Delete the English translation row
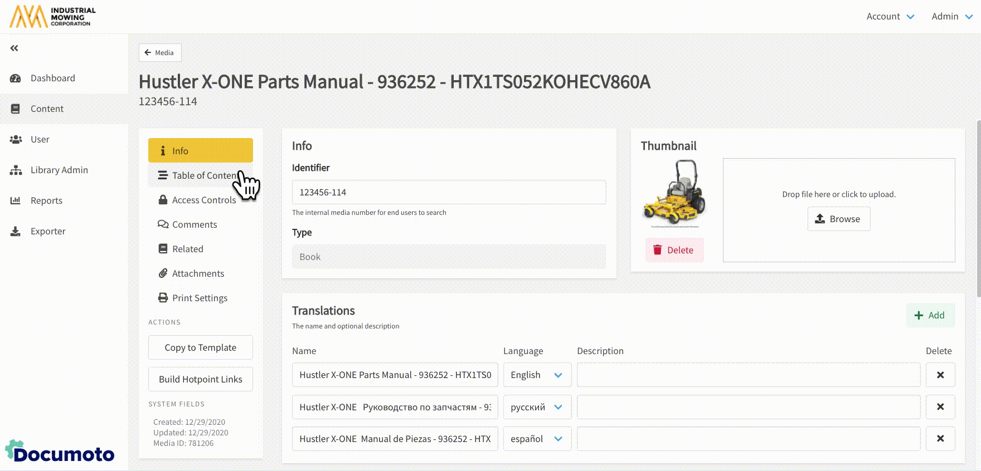981x471 pixels. tap(940, 375)
